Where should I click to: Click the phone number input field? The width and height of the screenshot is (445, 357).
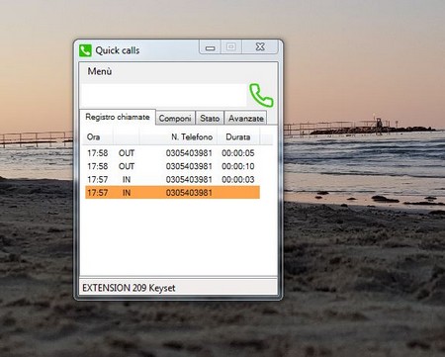point(163,95)
